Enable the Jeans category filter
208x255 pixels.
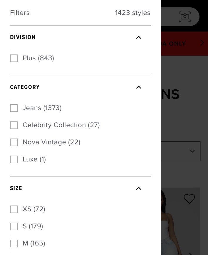click(x=14, y=108)
